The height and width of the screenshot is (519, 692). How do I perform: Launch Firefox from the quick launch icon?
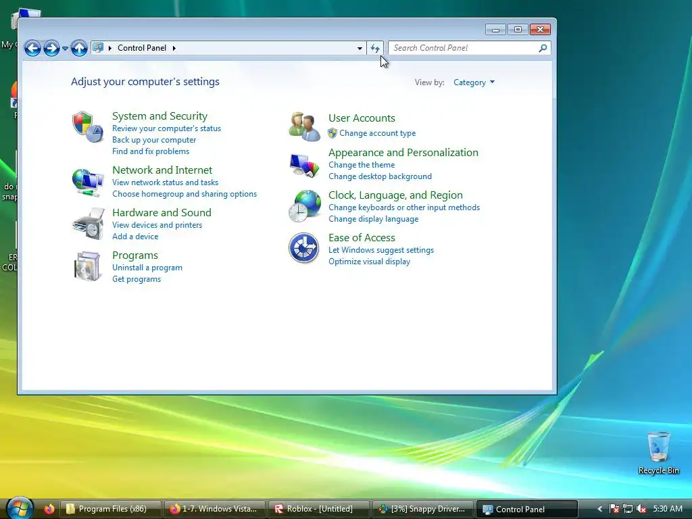(49, 509)
